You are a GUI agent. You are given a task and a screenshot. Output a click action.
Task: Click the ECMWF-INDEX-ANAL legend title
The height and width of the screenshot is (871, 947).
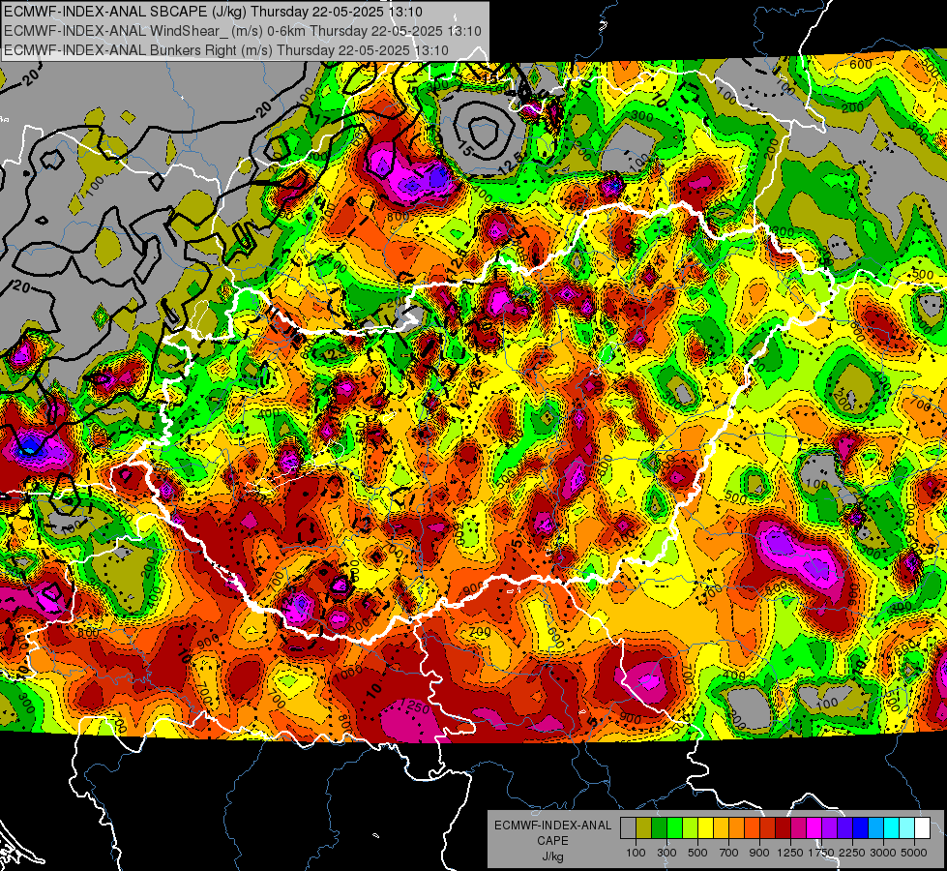552,826
